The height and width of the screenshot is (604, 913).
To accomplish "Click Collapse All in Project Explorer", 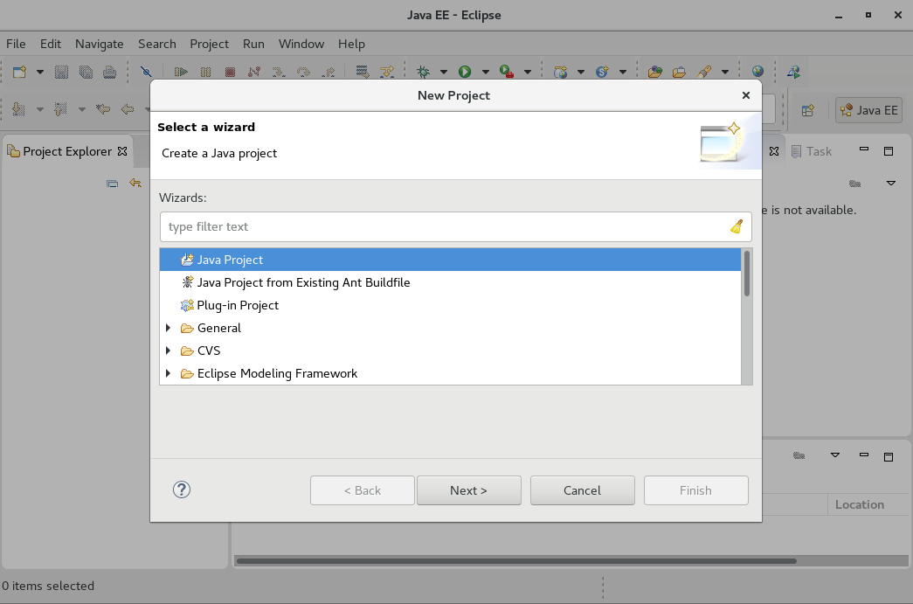I will point(113,184).
